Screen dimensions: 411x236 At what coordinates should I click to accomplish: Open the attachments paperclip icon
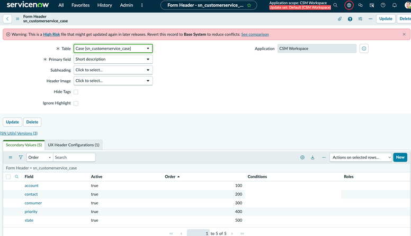(x=339, y=19)
